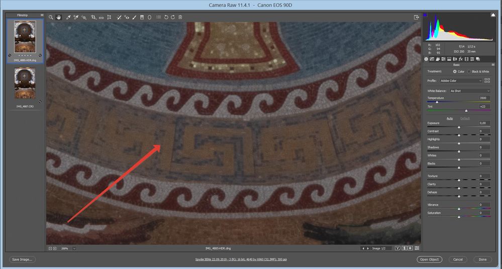
Task: Open the White Balance dropdown
Action: click(470, 91)
